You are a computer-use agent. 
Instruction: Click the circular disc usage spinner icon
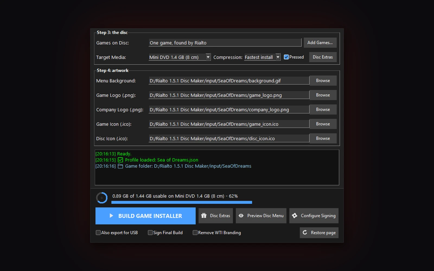tap(102, 198)
